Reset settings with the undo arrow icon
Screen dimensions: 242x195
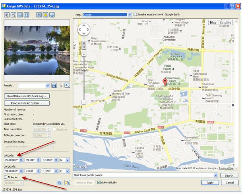(x=67, y=85)
